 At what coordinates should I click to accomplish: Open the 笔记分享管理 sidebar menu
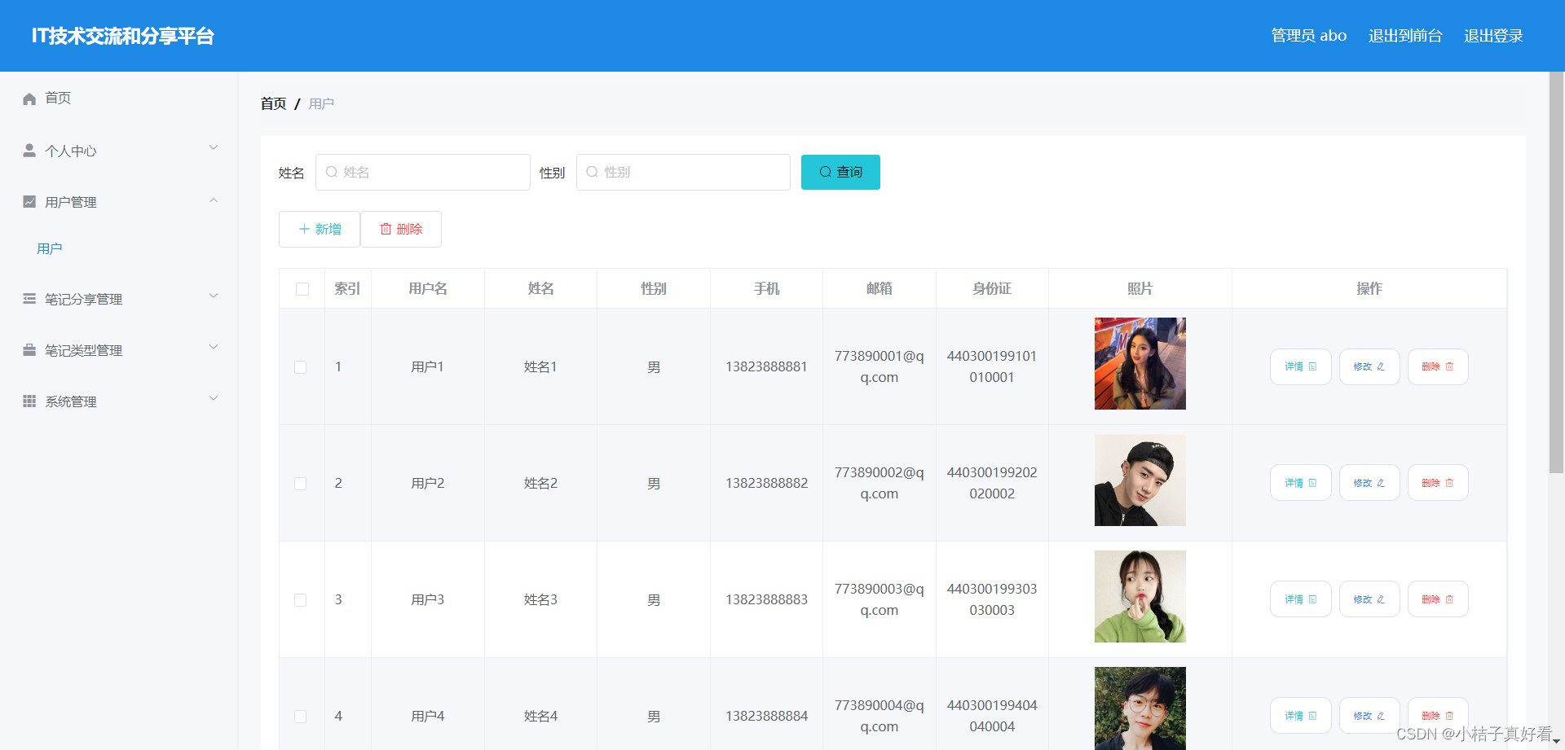pyautogui.click(x=119, y=299)
